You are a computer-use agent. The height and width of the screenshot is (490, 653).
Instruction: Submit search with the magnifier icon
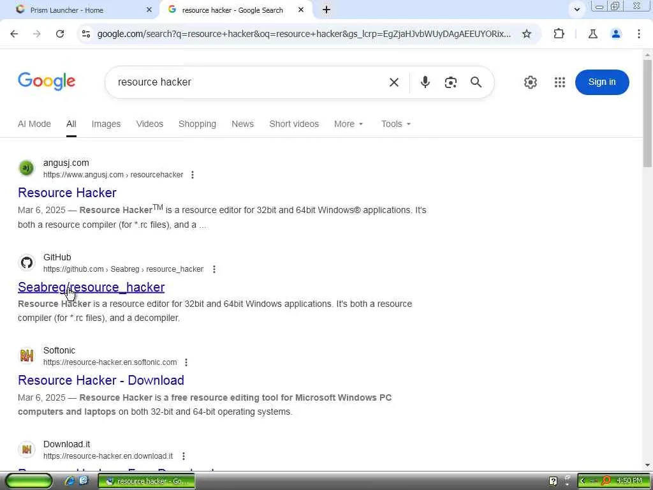click(476, 82)
